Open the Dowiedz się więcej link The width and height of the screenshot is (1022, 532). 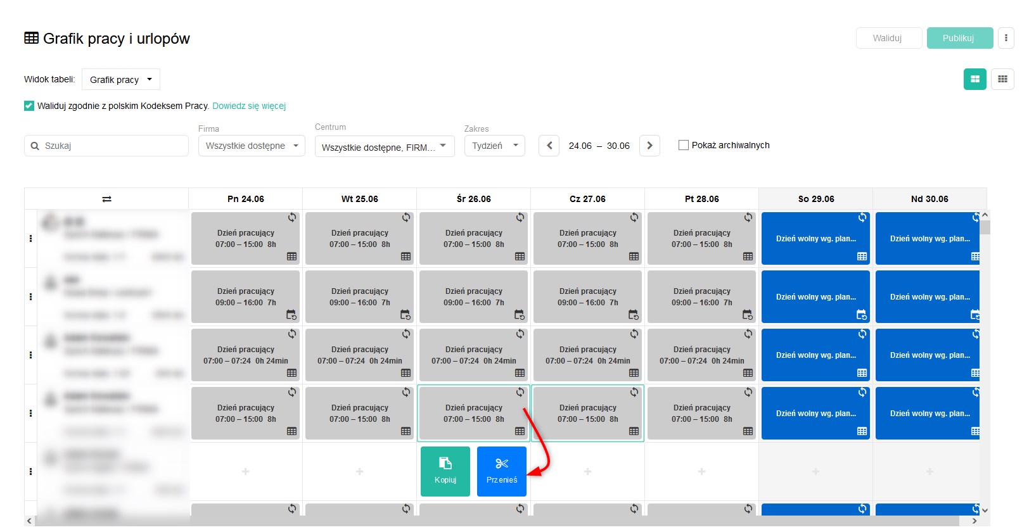[249, 106]
